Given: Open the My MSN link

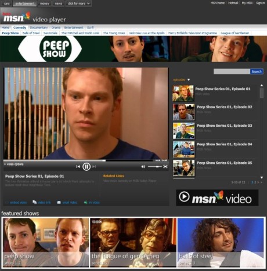Looking at the screenshot, I should [247, 3].
